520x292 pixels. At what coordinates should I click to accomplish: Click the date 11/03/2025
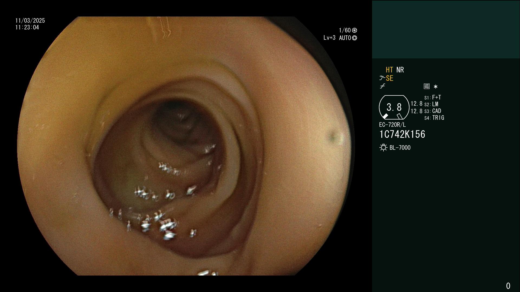(30, 21)
